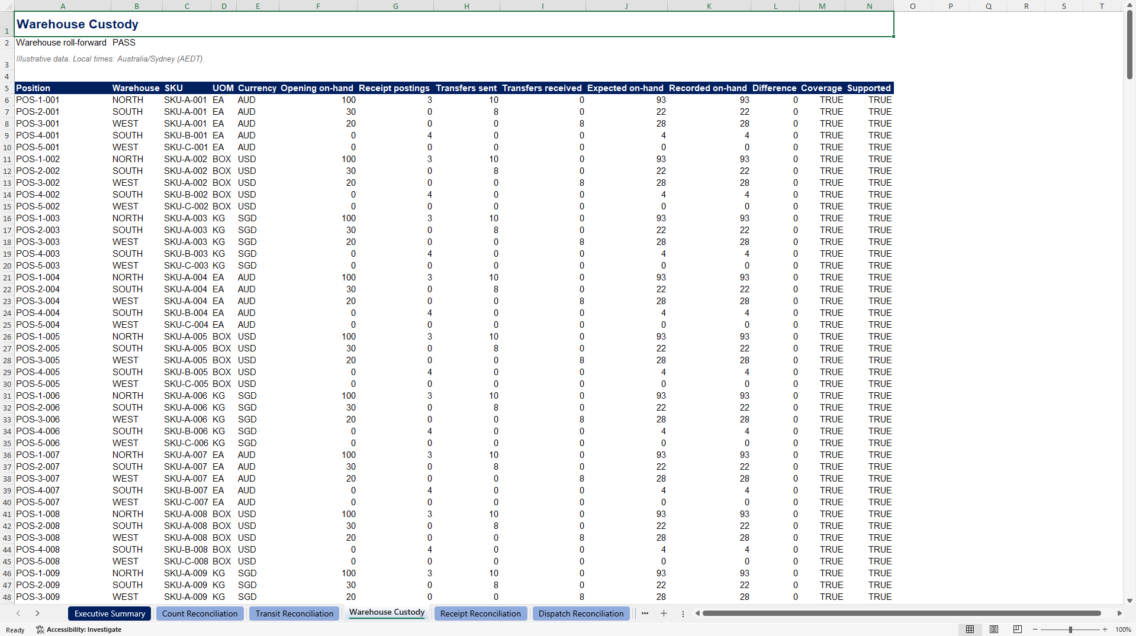Image resolution: width=1136 pixels, height=636 pixels.
Task: Switch to Count Reconciliation sheet
Action: (199, 614)
